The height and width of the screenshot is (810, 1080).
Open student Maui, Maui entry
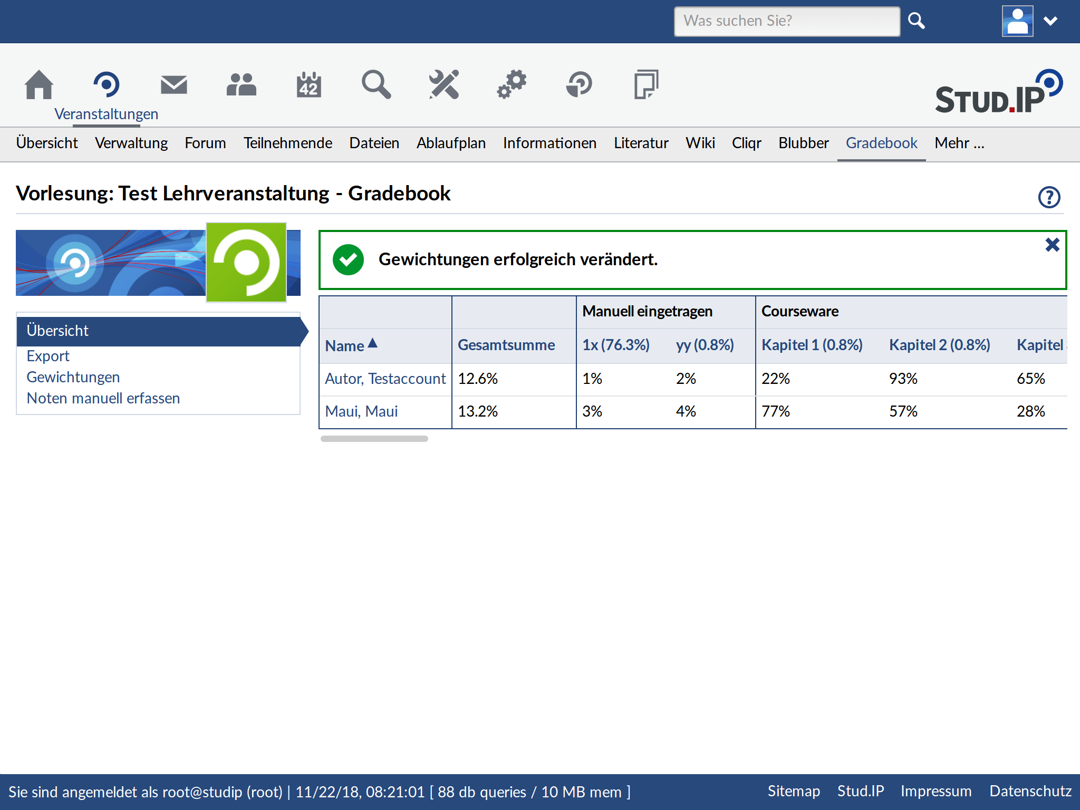(x=361, y=411)
